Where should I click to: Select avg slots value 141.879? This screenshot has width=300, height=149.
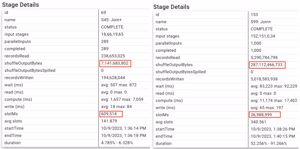point(109,121)
